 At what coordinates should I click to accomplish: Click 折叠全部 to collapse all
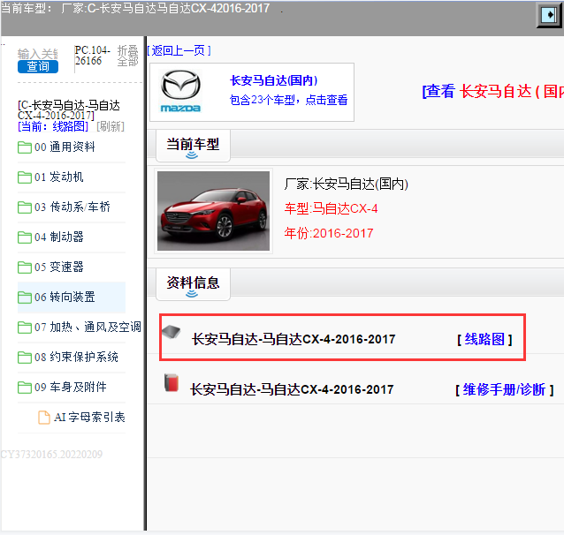point(127,56)
